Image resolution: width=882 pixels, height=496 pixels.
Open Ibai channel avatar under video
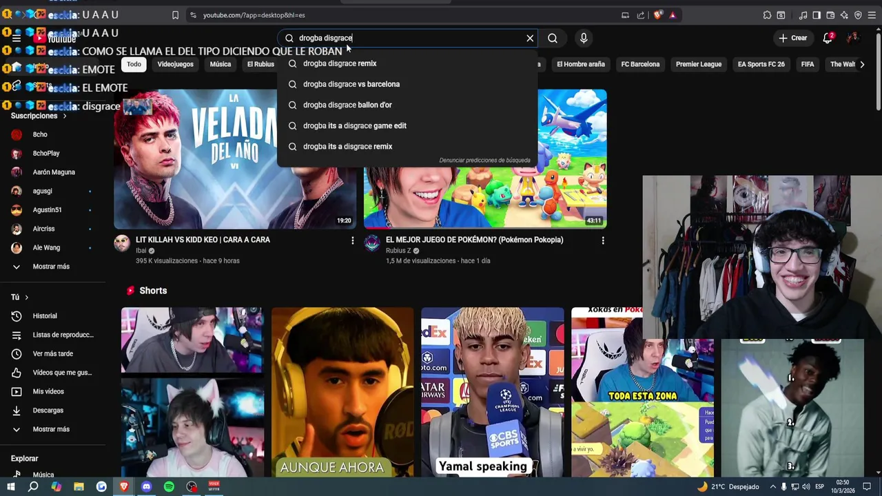(x=122, y=243)
